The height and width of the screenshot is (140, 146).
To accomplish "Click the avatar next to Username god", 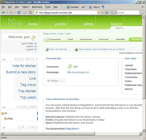I will 70,67.
